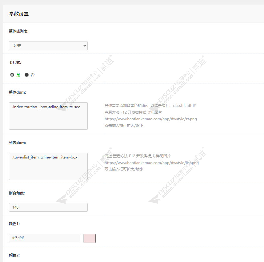The height and width of the screenshot is (262, 264).
Task: Click the 整体dom field label
Action: pyautogui.click(x=18, y=92)
